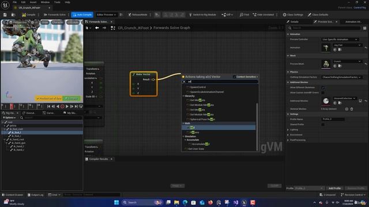Open the Window menu
369x207 pixels.
tap(45, 2)
